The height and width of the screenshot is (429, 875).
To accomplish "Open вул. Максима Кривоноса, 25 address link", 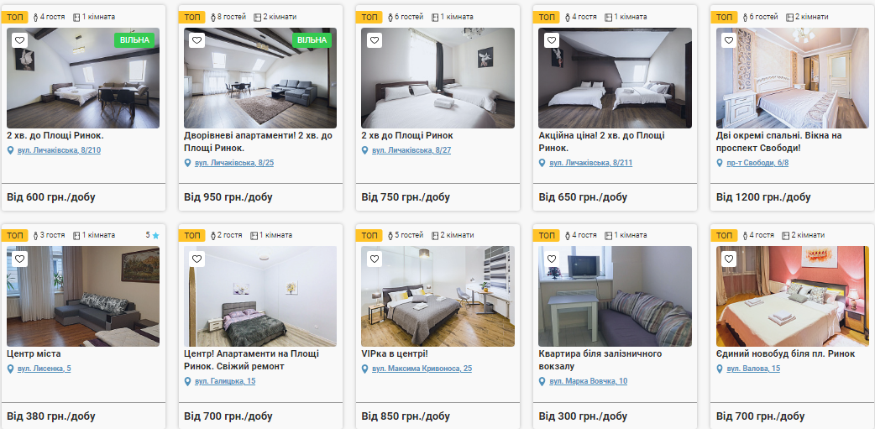I will coord(422,369).
